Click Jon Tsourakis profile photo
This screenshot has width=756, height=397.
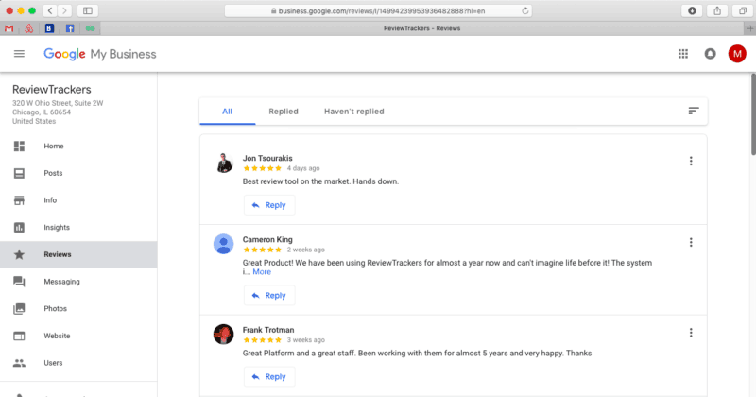(224, 163)
